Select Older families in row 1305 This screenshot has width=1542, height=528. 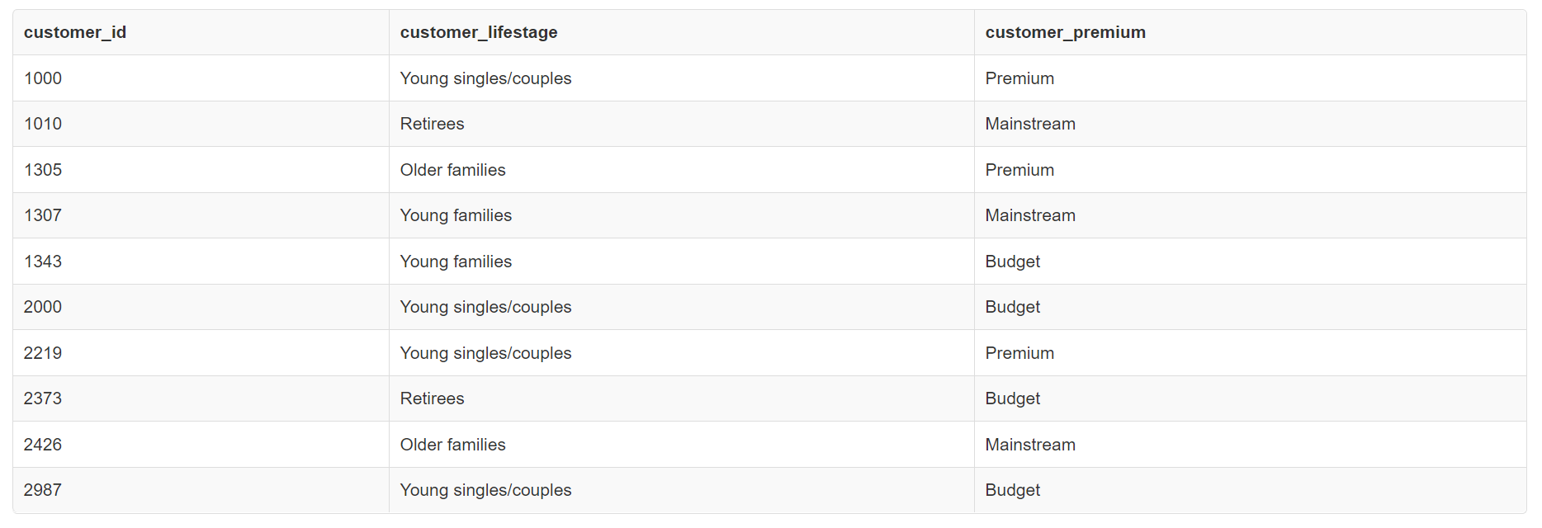coord(452,170)
